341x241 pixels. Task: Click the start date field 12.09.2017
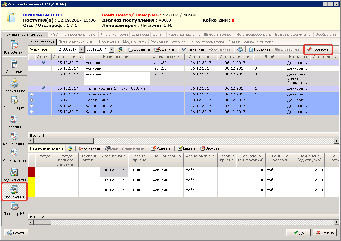(67, 49)
